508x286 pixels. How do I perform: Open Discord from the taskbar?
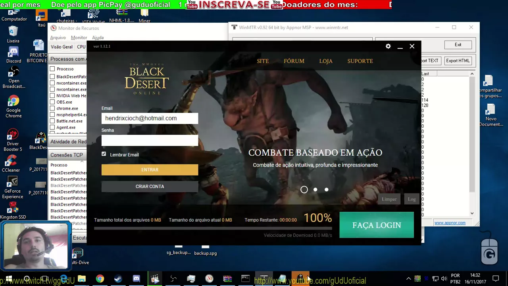[136, 279]
